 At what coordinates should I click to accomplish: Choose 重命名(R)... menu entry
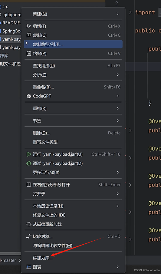[73, 87]
